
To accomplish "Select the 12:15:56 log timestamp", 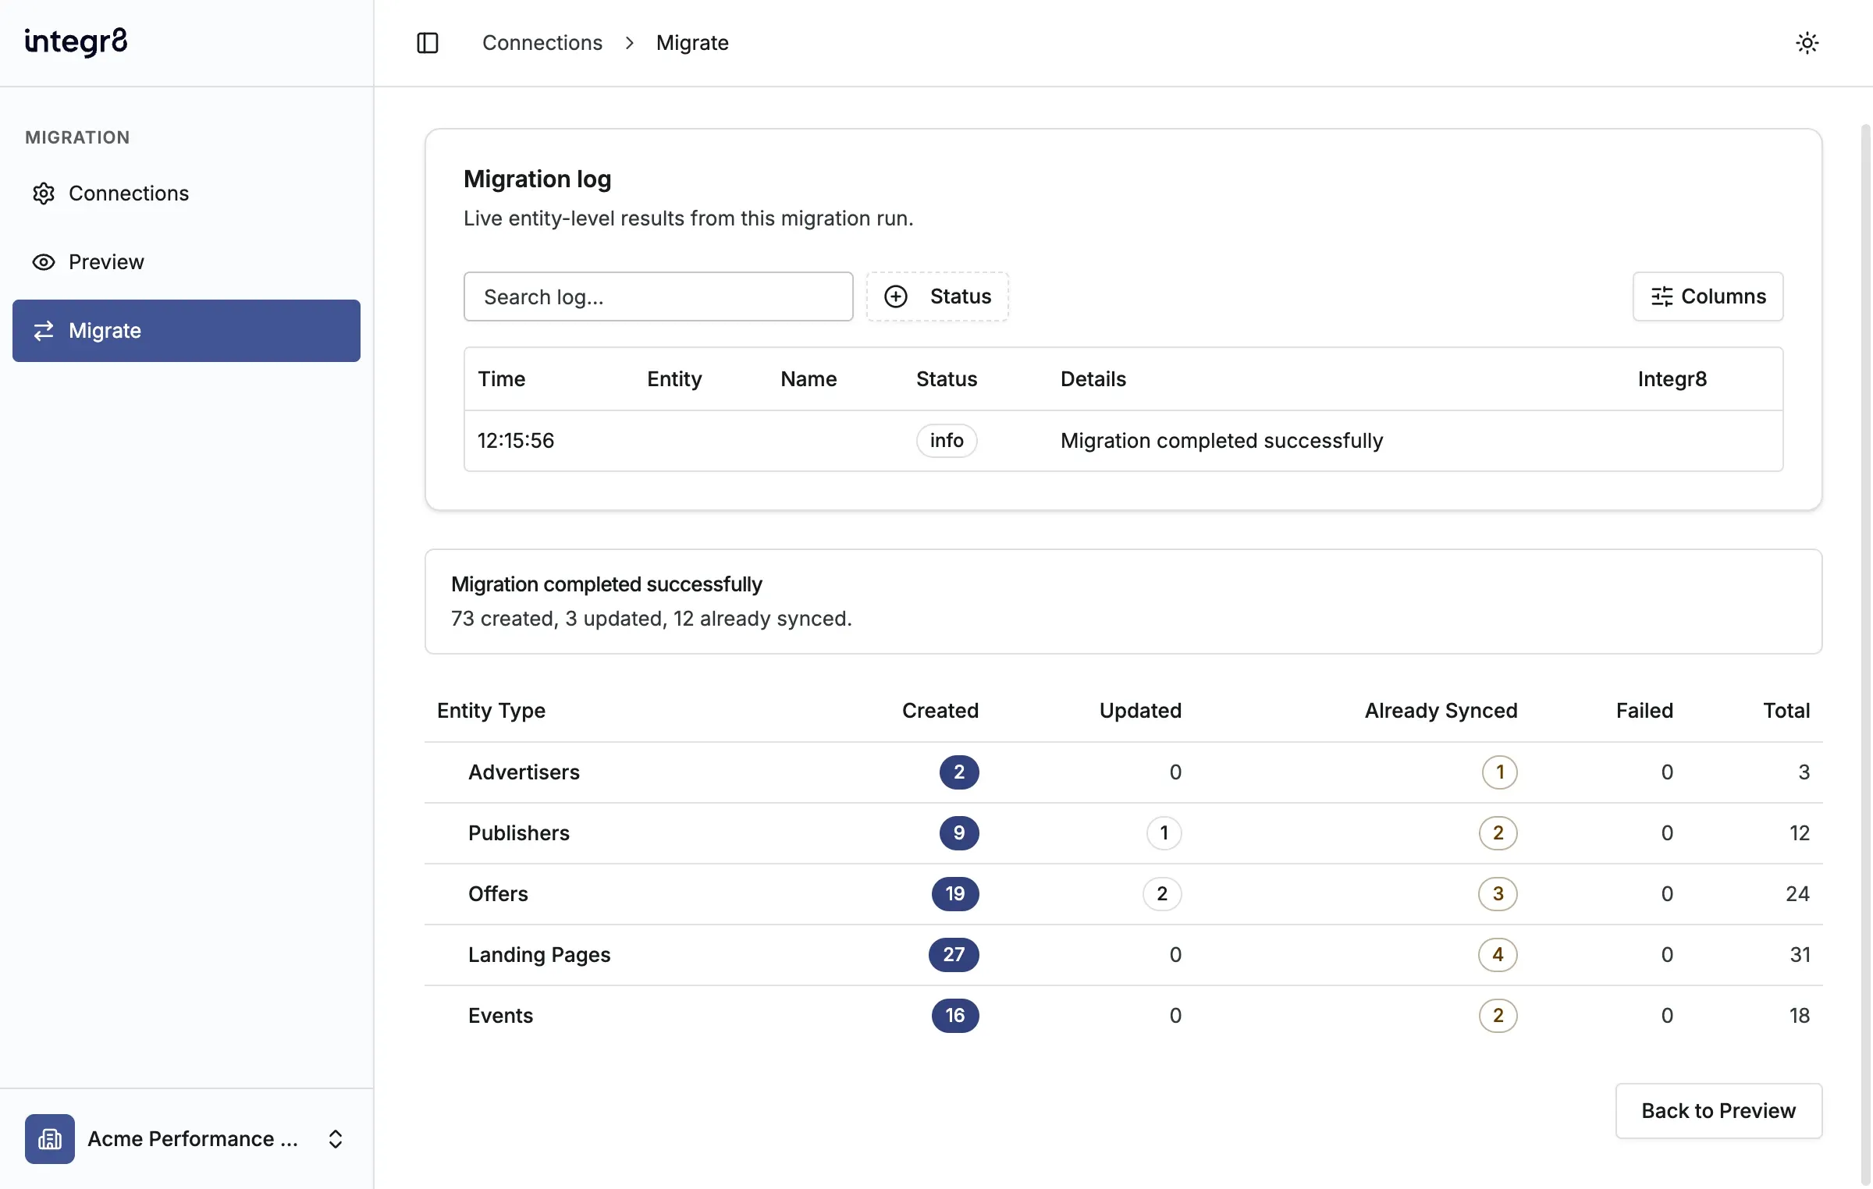I will coord(516,441).
